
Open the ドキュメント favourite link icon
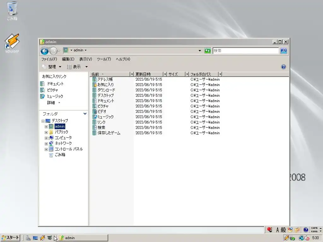coord(42,84)
